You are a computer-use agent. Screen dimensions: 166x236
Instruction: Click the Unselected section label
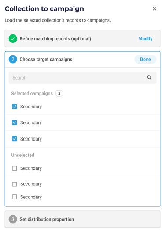[x=22, y=155]
